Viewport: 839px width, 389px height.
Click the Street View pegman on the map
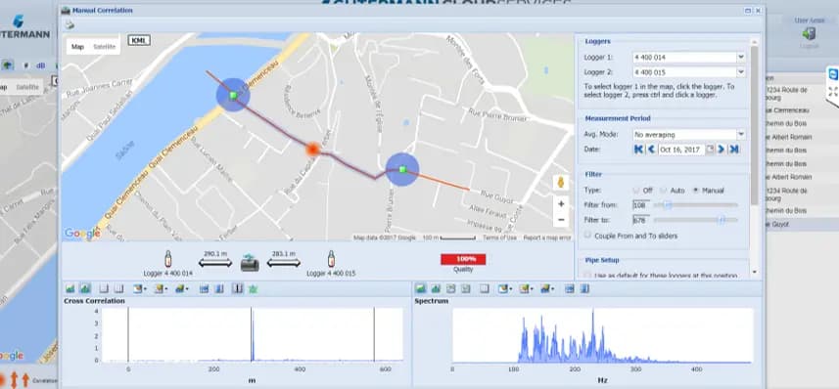pyautogui.click(x=560, y=182)
